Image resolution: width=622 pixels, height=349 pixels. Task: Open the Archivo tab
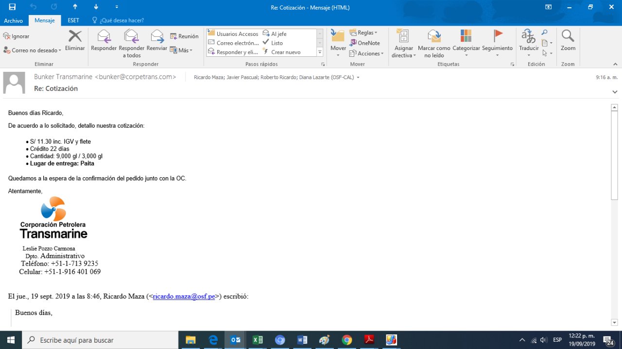point(13,20)
